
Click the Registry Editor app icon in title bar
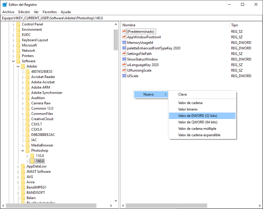[x=5, y=4]
